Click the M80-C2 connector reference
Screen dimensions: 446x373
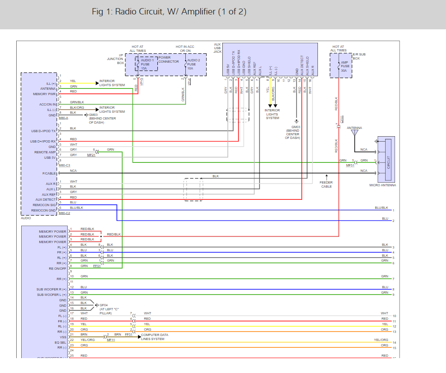point(64,213)
